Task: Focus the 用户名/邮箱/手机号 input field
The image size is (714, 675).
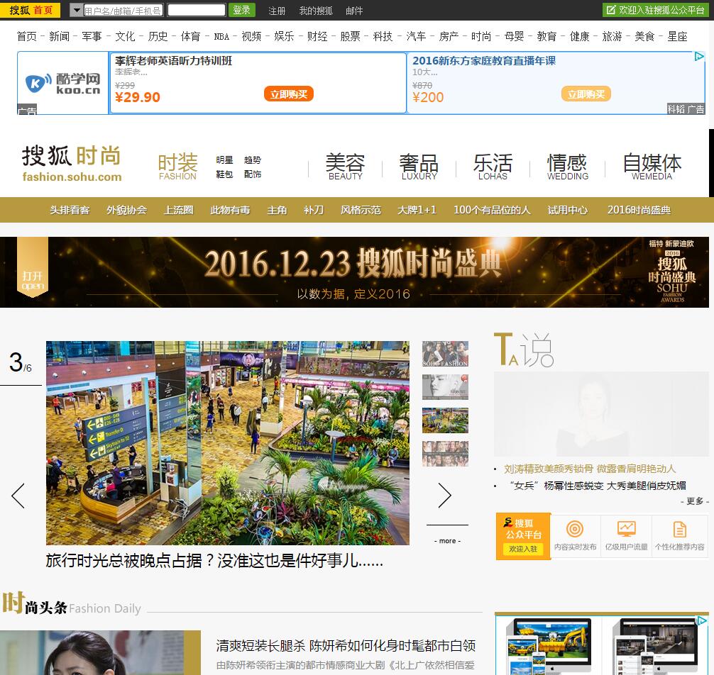Action: pyautogui.click(x=123, y=10)
